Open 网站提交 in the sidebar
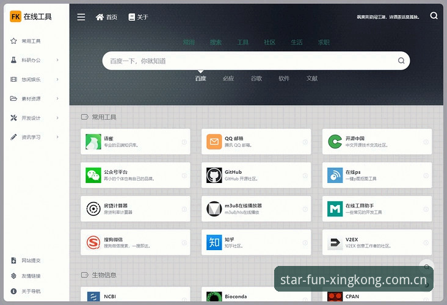Viewport: 447px width, 305px height. coord(31,260)
